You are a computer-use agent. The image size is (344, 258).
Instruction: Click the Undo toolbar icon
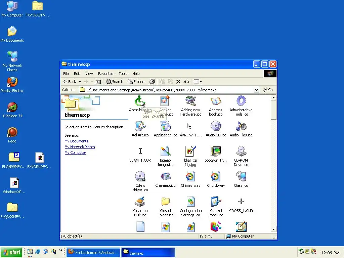(186, 82)
